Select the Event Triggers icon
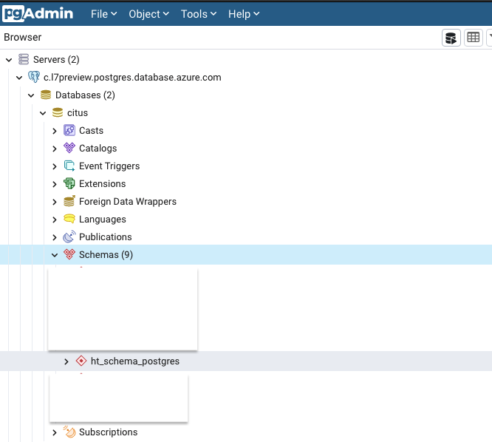Screen dimensions: 492x442 pos(69,166)
